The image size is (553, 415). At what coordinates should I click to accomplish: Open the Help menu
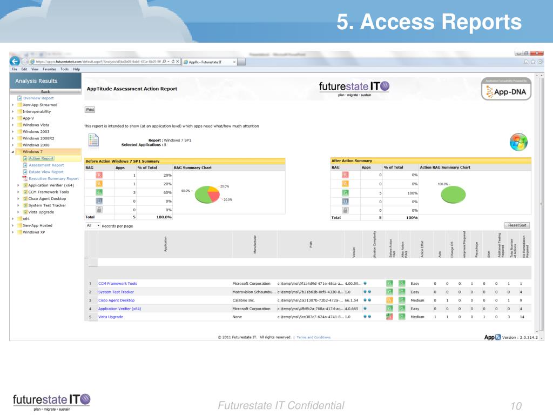77,69
